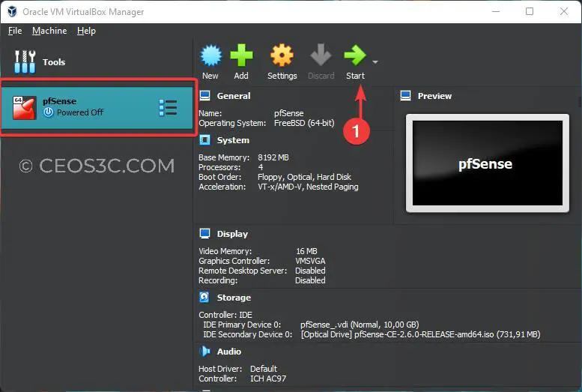
Task: Open the pfSense machine list menu icon
Action: (x=168, y=108)
